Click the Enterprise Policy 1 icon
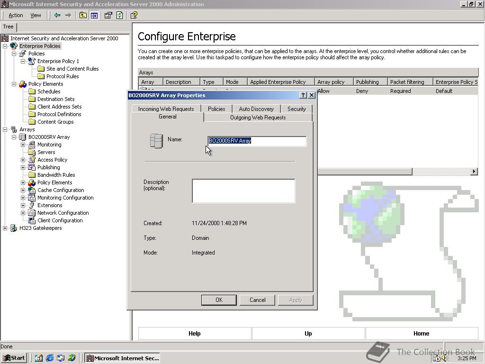The image size is (485, 364). pos(32,61)
